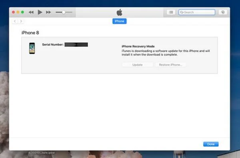Adjust the volume slider knob
This screenshot has width=240, height=158.
[64, 12]
